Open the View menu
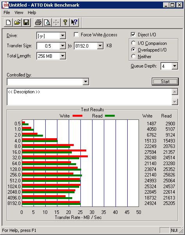 [19, 12]
